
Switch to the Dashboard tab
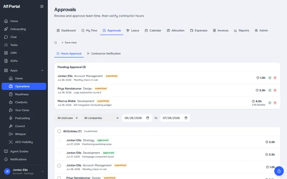pyautogui.click(x=66, y=30)
